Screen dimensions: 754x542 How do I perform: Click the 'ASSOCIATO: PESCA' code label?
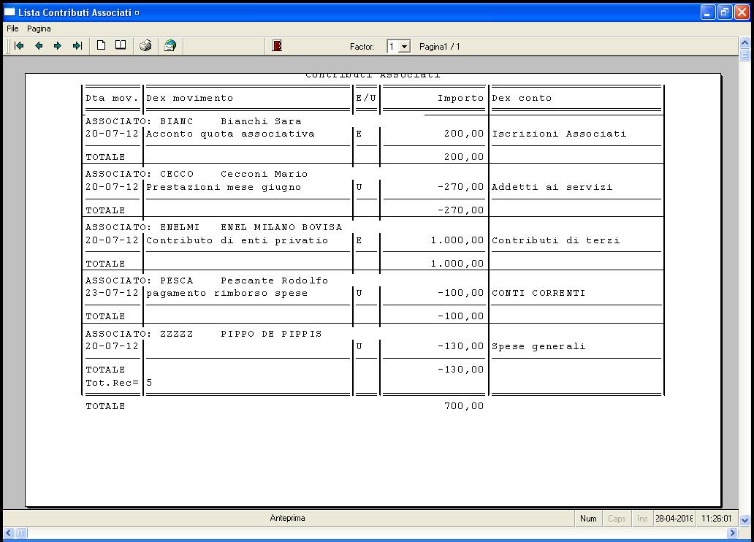point(140,280)
